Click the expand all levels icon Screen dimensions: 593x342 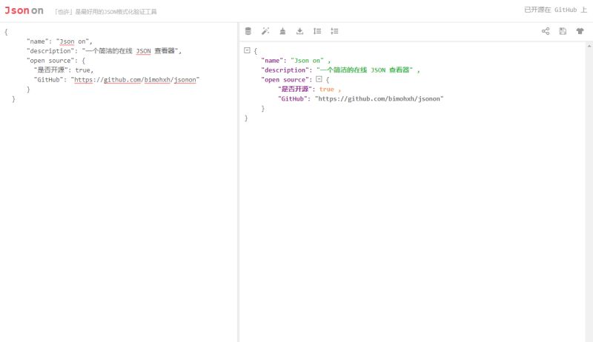pyautogui.click(x=317, y=31)
